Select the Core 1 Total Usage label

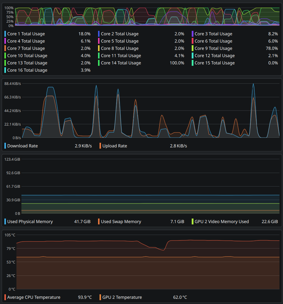[26, 34]
